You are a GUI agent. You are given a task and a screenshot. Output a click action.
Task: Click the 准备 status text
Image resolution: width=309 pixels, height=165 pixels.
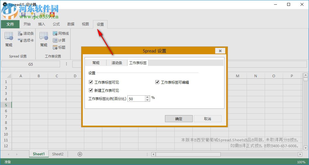click(x=8, y=162)
